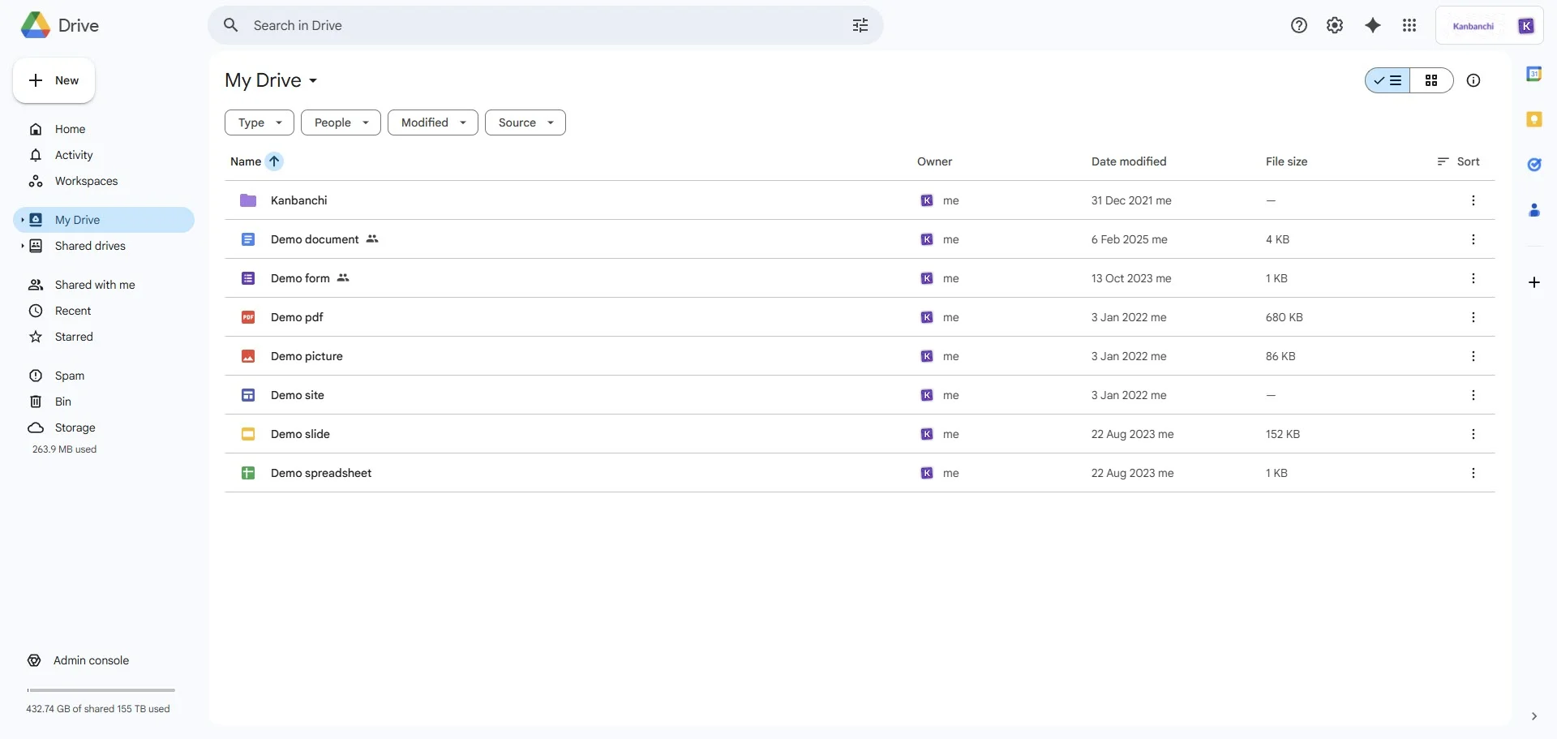Expand the Shared drives section

24,246
